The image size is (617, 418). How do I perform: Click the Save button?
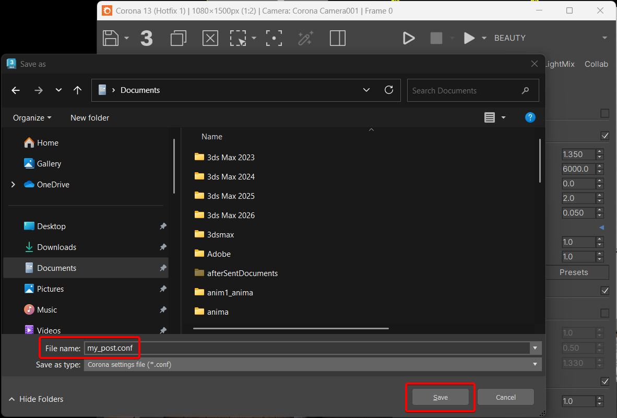(x=441, y=397)
